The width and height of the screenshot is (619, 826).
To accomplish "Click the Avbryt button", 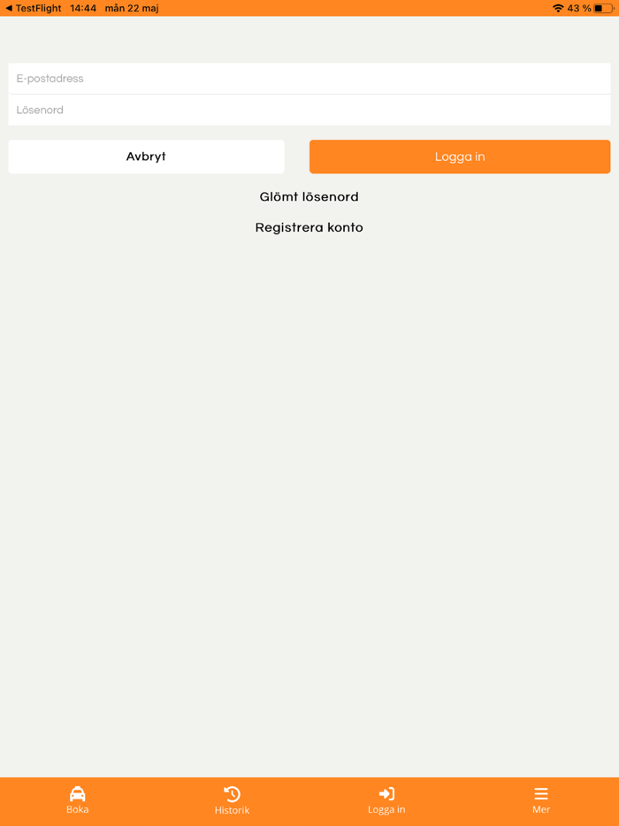I will point(147,157).
